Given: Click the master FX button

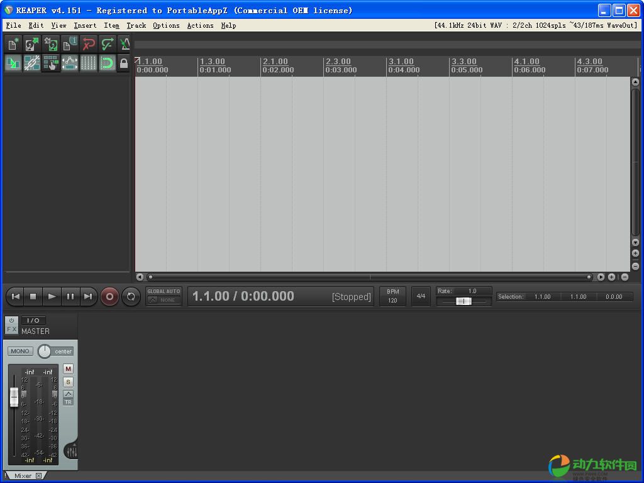Looking at the screenshot, I should tap(12, 329).
